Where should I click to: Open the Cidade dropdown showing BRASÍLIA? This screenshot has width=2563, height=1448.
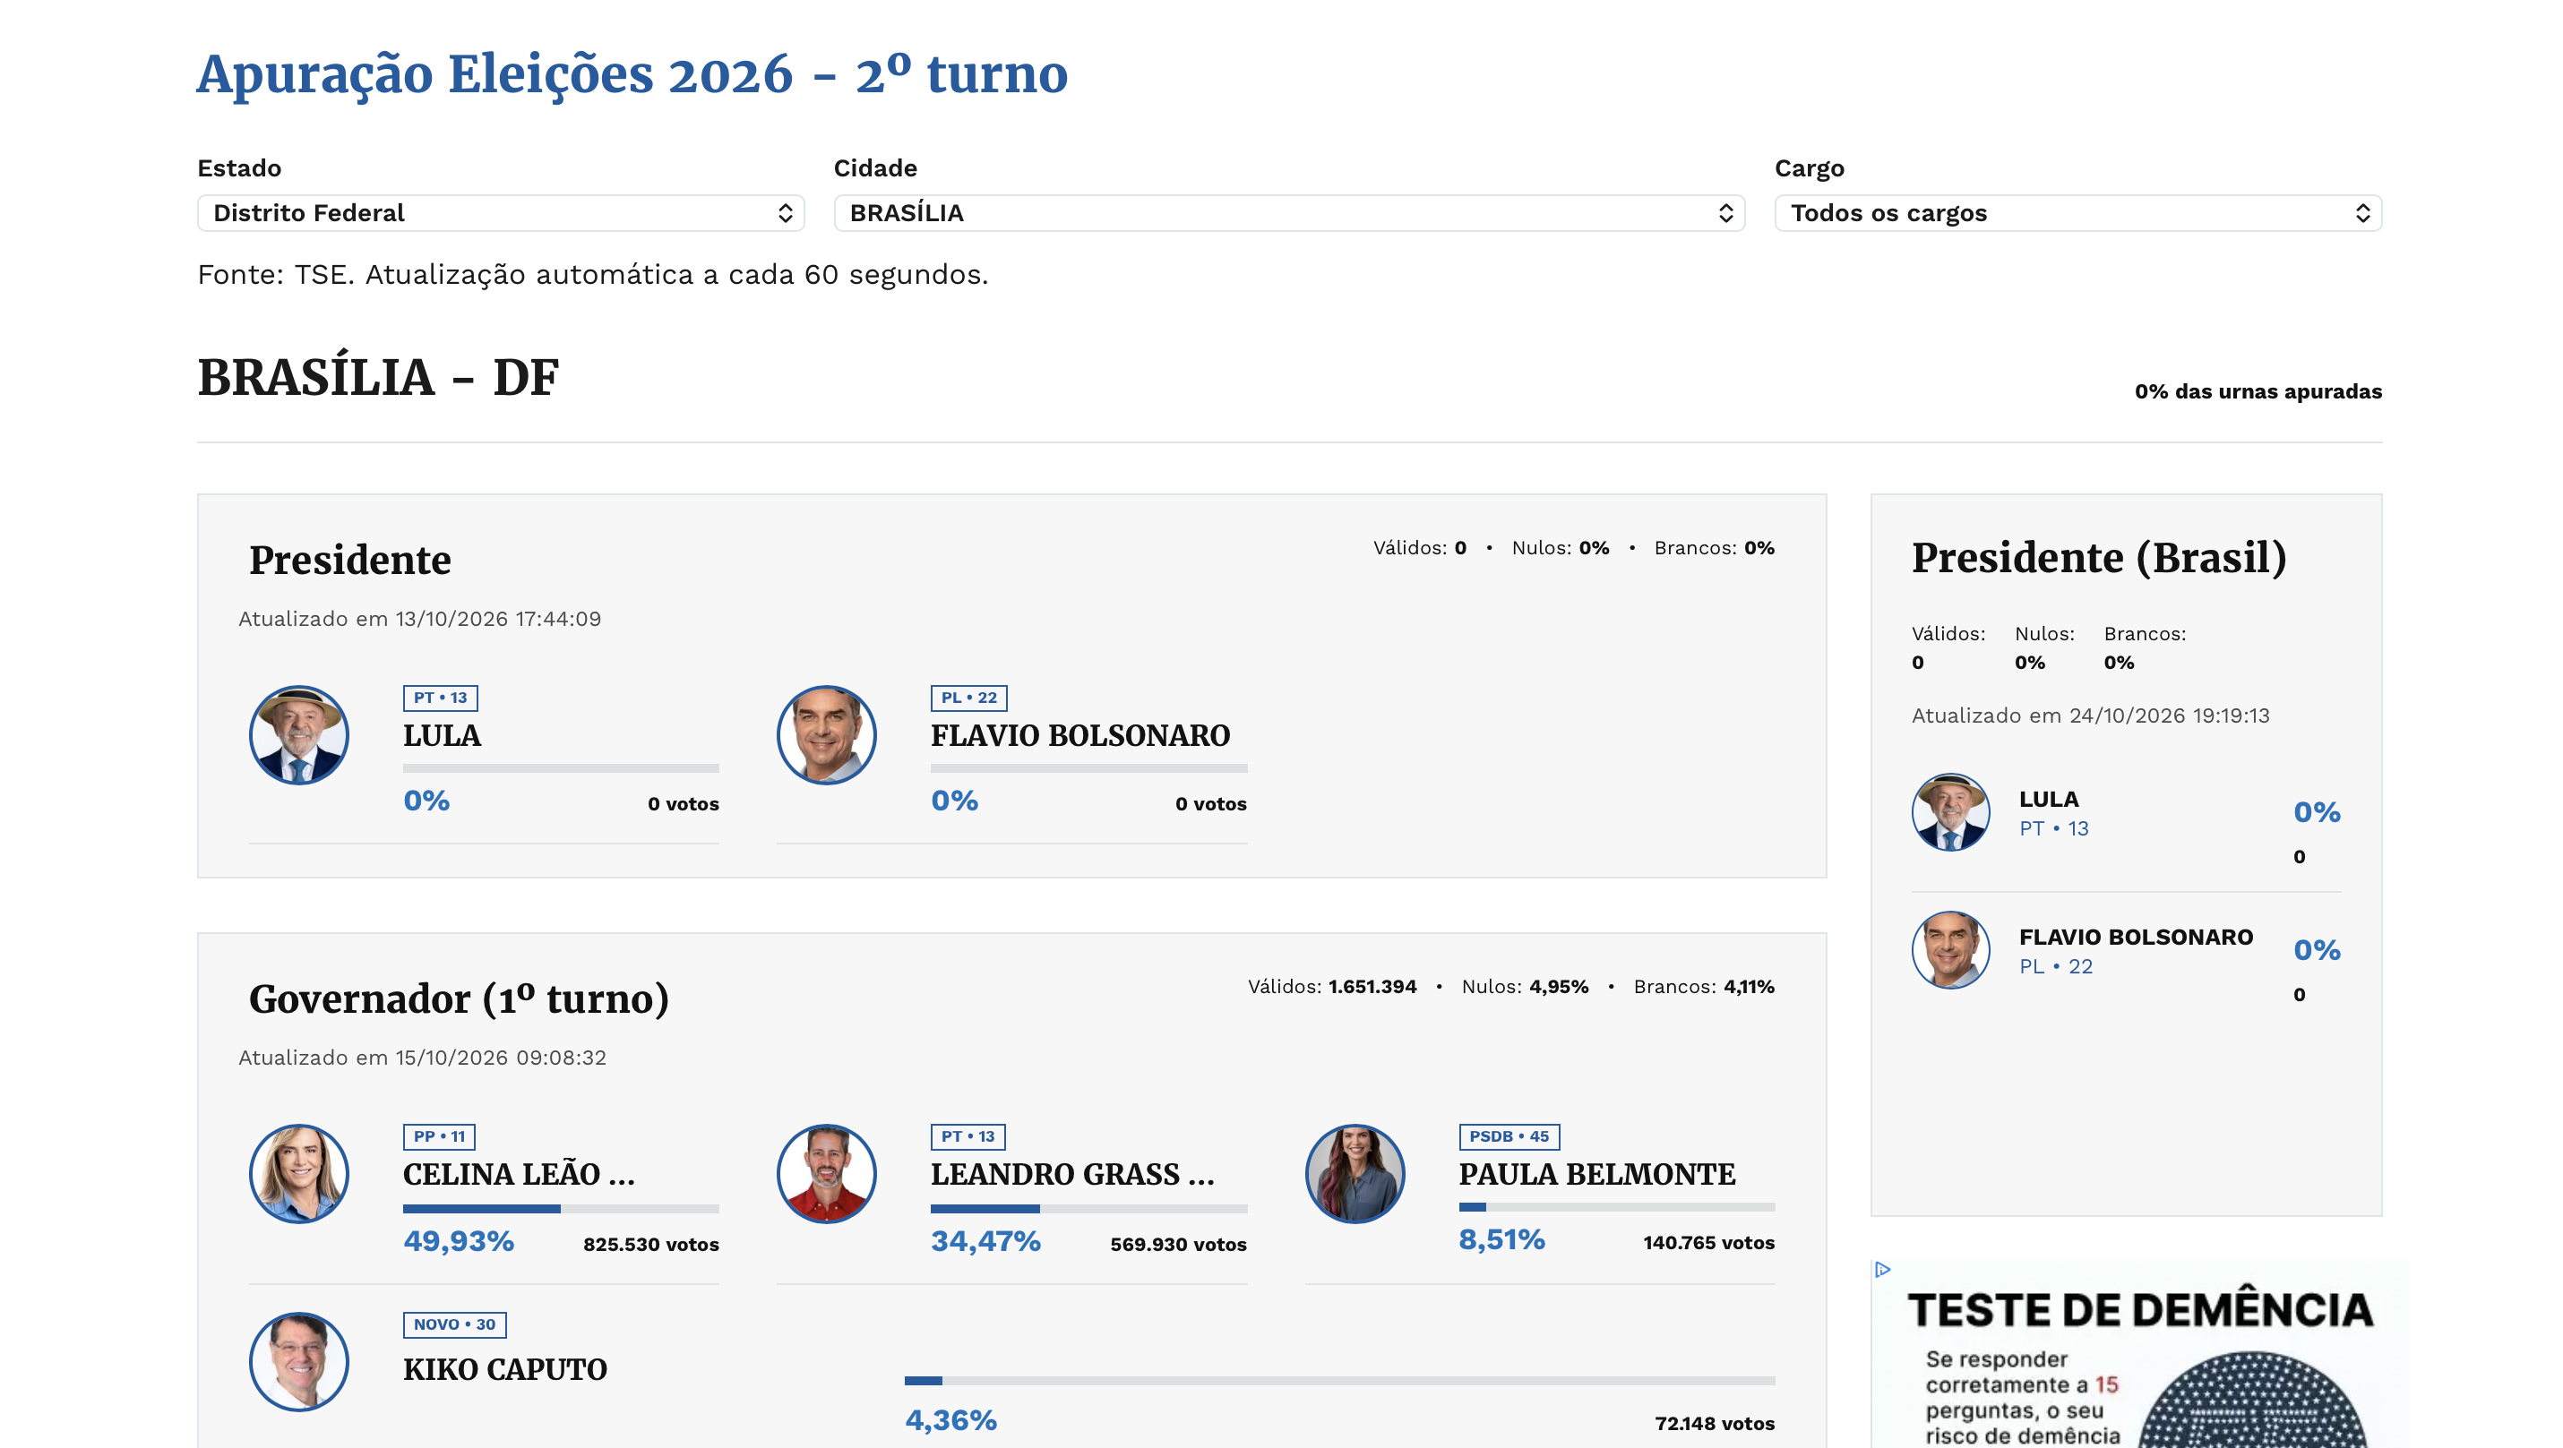[x=1288, y=213]
